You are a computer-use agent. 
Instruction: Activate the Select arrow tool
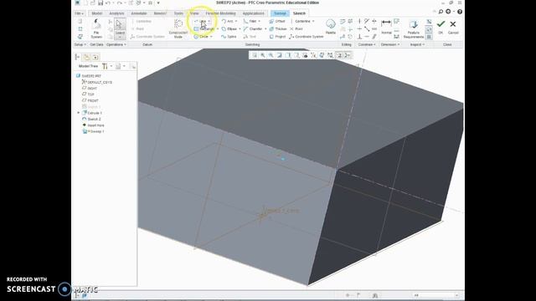pos(120,28)
